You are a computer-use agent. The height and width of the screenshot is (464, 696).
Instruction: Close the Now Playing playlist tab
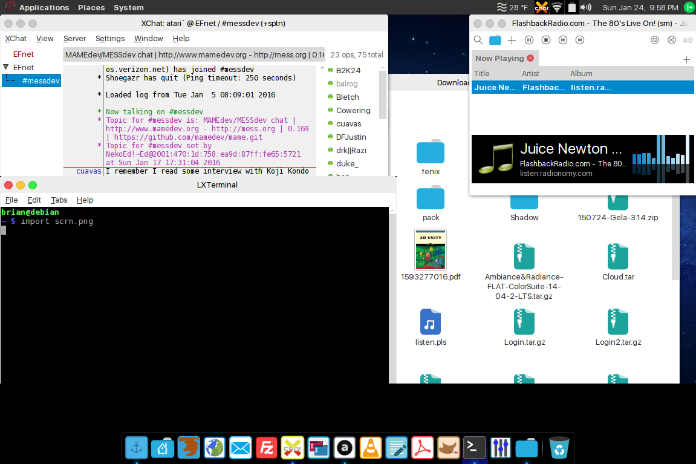pos(530,58)
